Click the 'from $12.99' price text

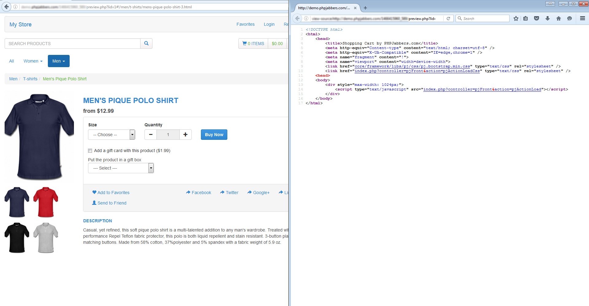pyautogui.click(x=98, y=111)
